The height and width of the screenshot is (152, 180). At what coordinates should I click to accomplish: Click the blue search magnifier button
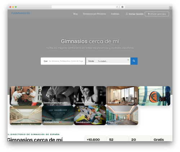click(x=134, y=61)
